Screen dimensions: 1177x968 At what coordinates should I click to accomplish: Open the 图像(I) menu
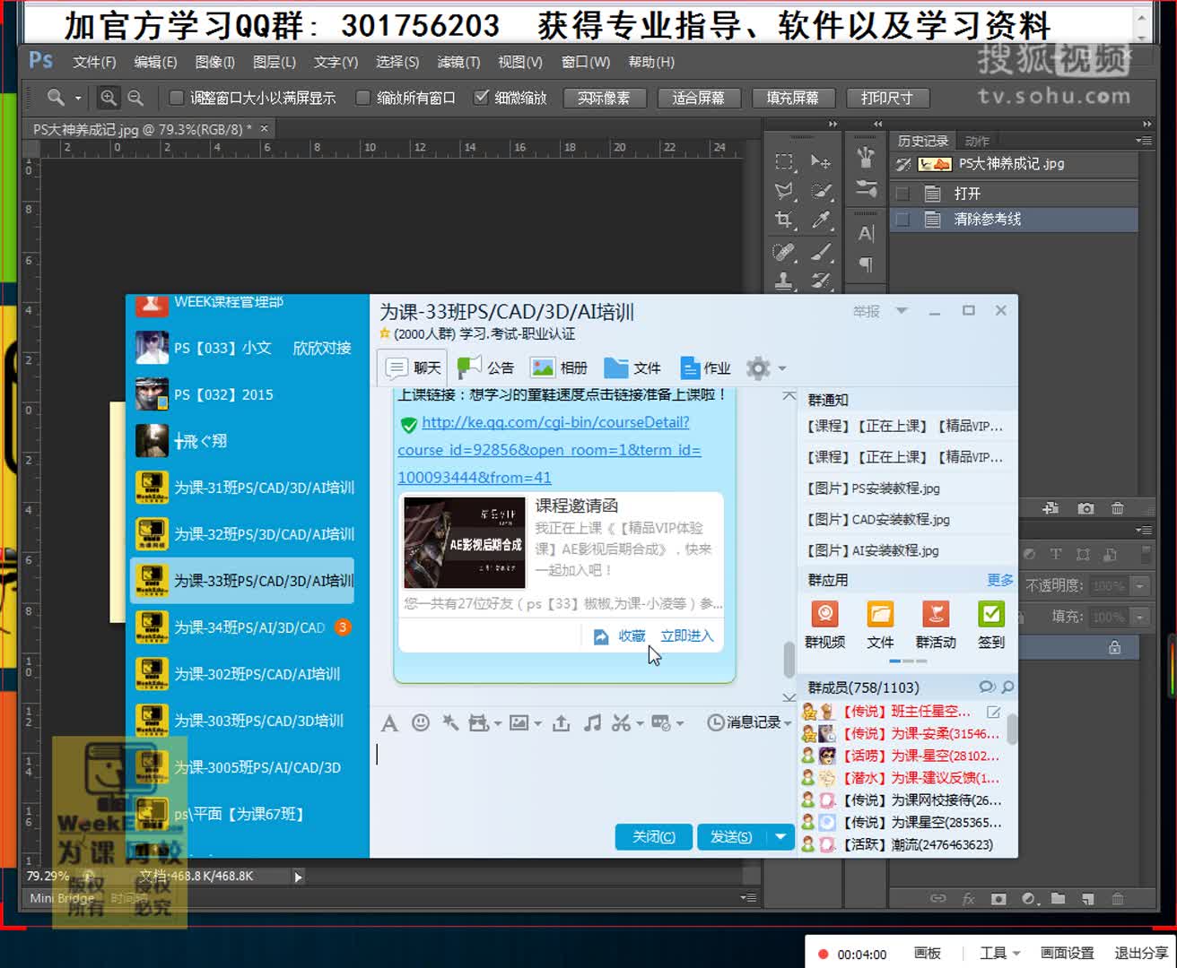click(x=214, y=62)
